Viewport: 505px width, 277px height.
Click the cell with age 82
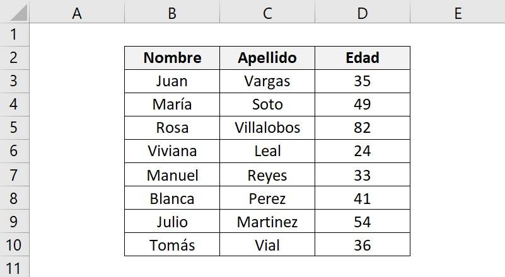[x=363, y=128]
